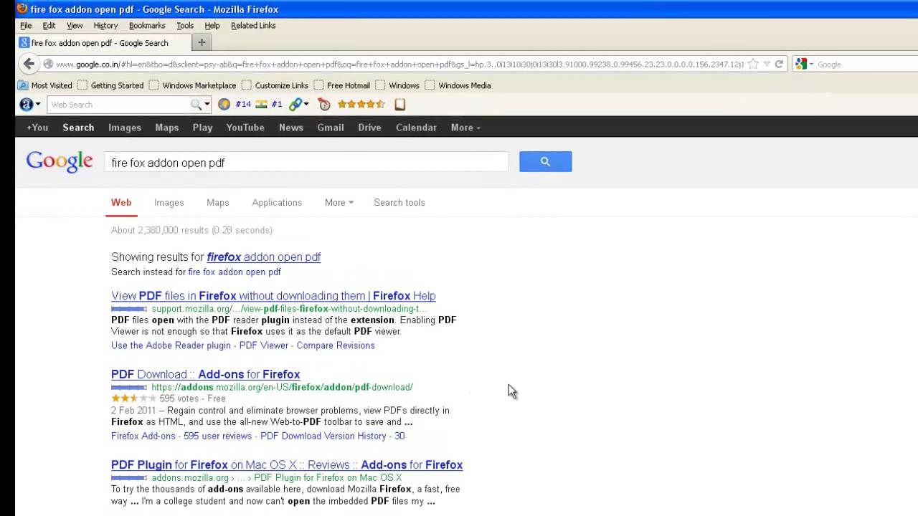Open the Customize Links bookmark

(275, 85)
